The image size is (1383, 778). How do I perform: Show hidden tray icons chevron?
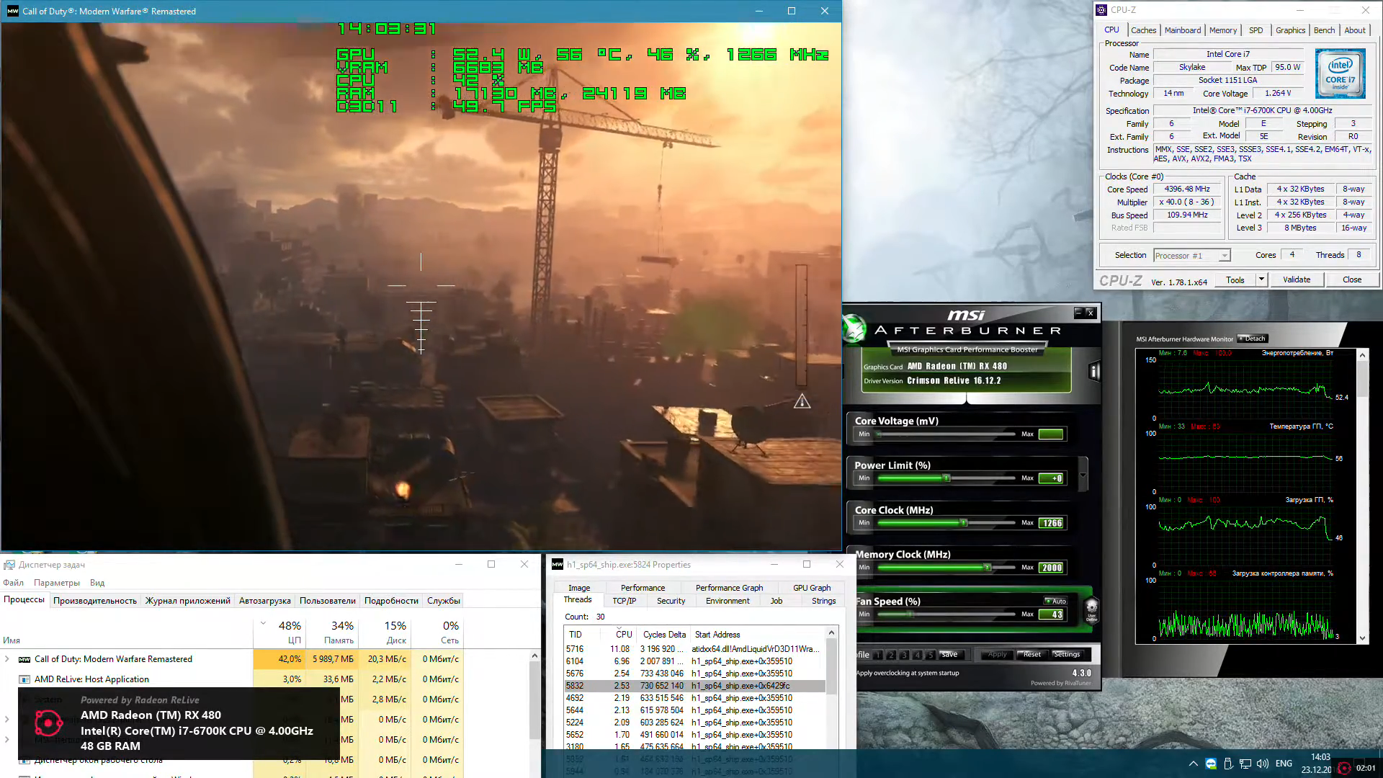tap(1194, 764)
